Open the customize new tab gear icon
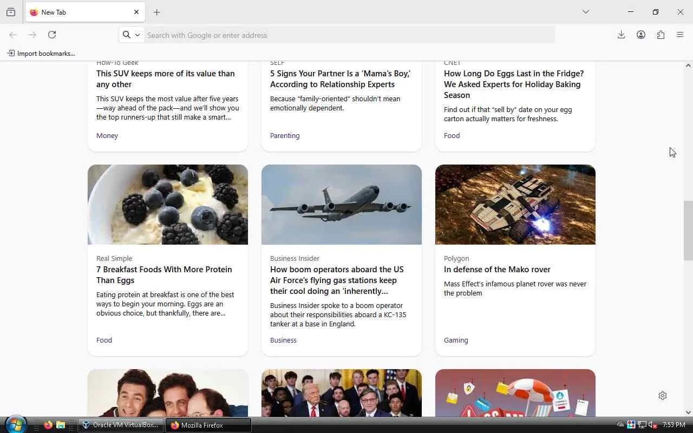Screen dimensions: 693x433 (663, 396)
